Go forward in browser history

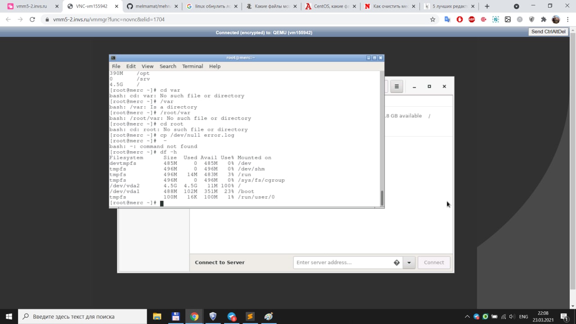point(20,20)
